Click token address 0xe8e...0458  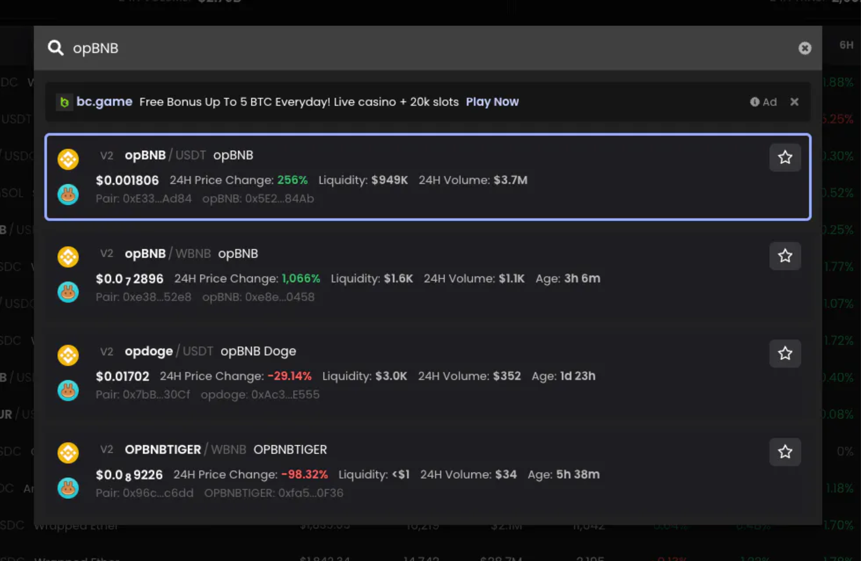pos(280,297)
